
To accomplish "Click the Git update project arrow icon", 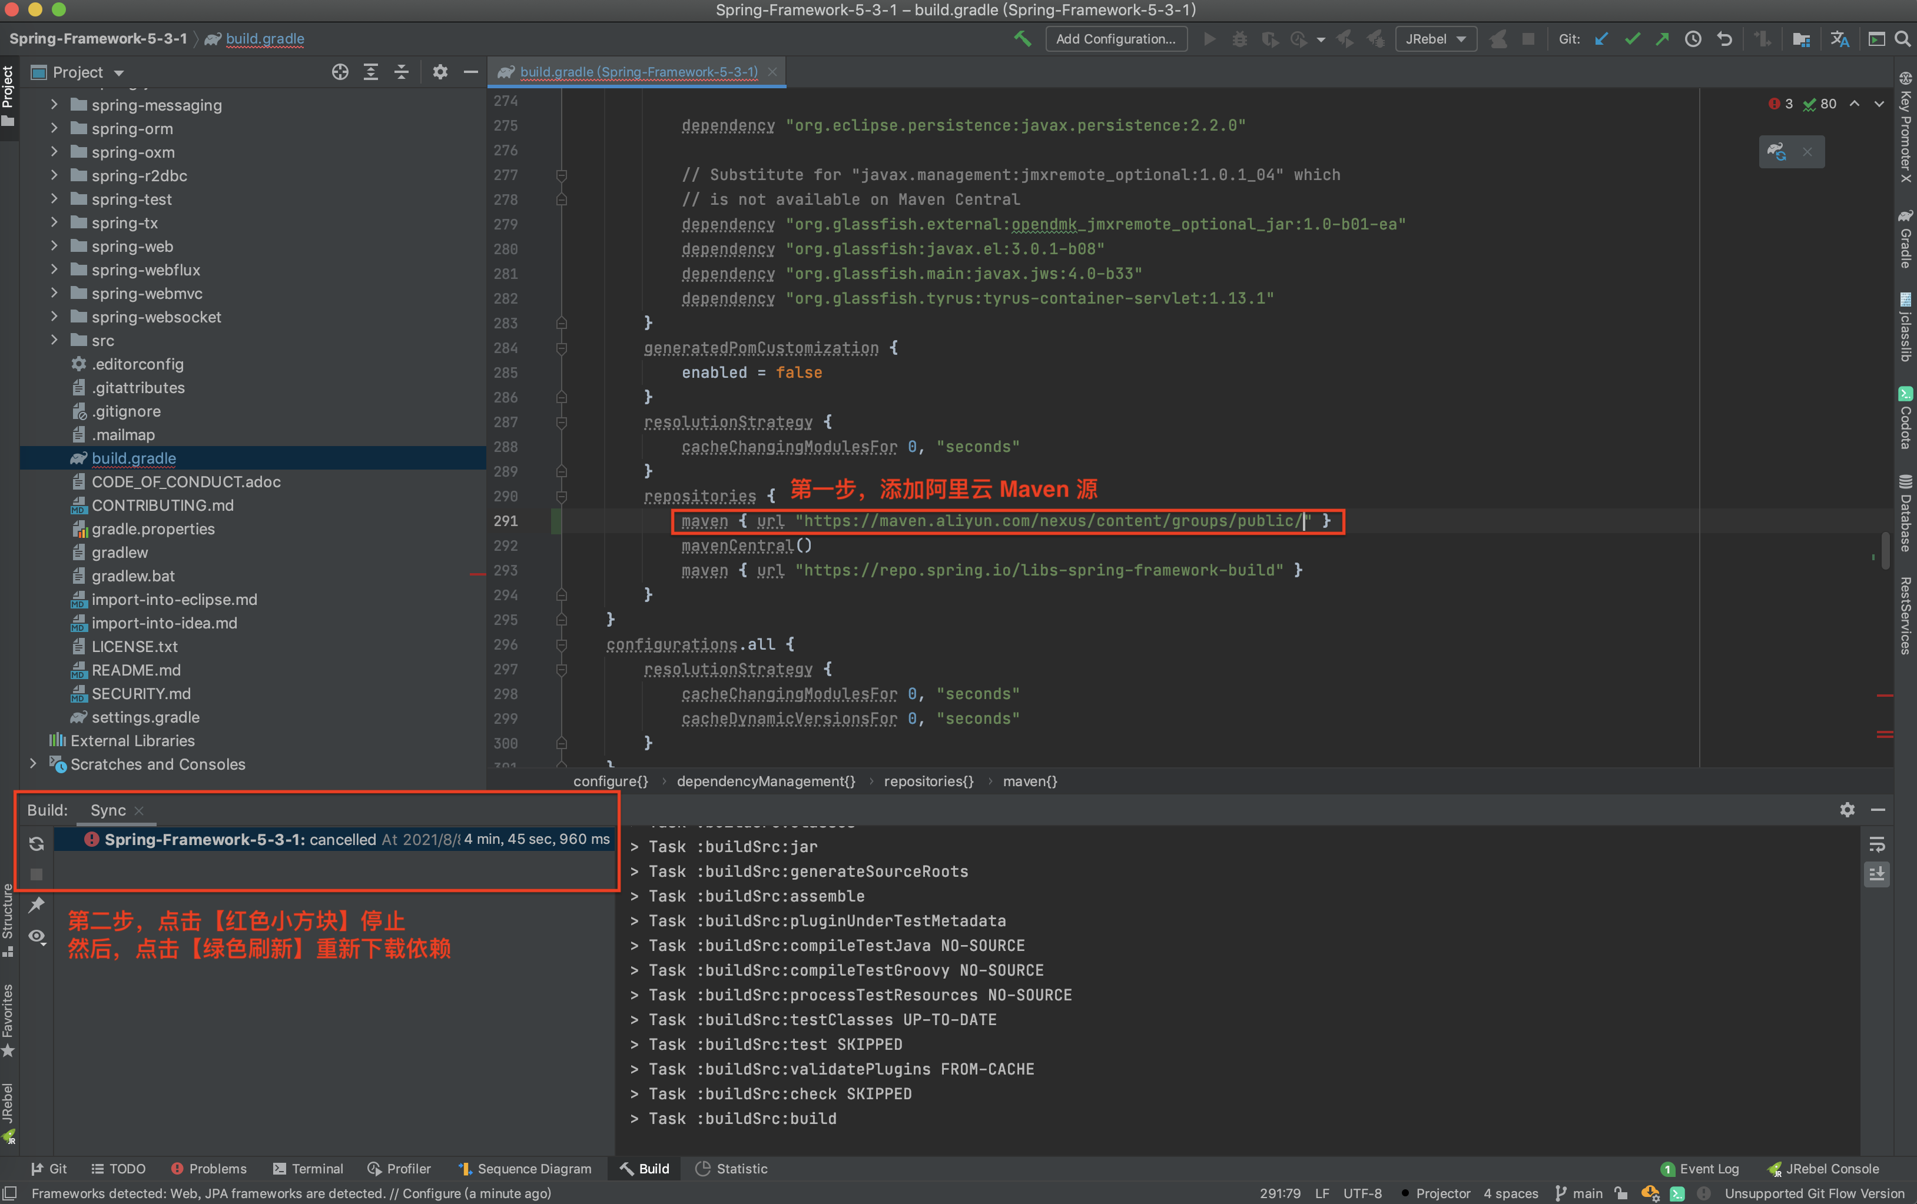I will pyautogui.click(x=1602, y=38).
